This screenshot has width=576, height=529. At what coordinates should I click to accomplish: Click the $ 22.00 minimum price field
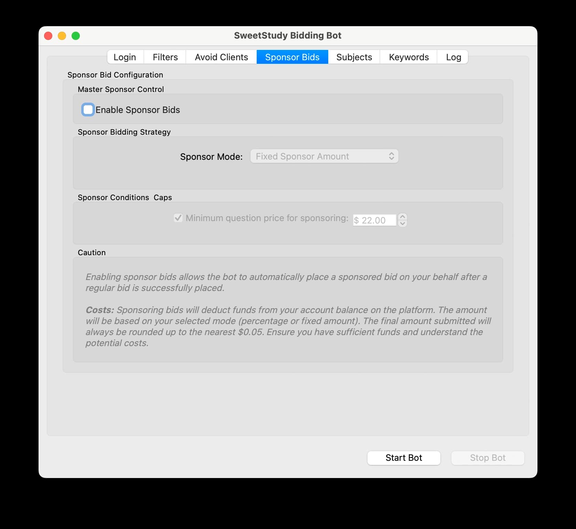click(x=374, y=220)
